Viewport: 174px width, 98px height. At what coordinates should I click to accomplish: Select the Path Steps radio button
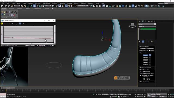(144, 77)
